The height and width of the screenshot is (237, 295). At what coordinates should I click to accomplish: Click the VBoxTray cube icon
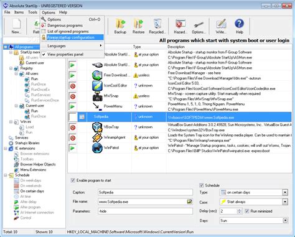click(x=97, y=127)
